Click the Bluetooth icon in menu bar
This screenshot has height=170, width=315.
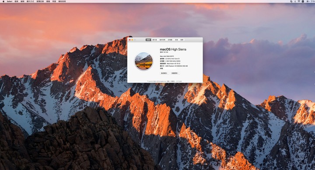pos(295,1)
